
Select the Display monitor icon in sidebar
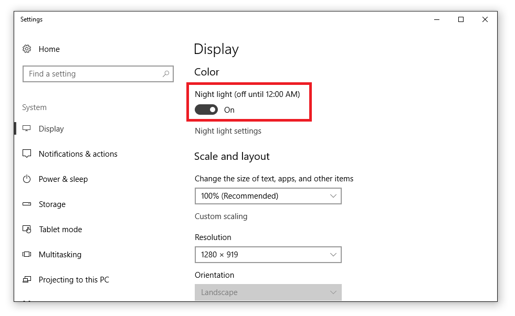(27, 128)
